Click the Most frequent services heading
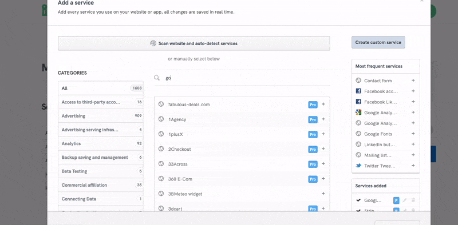 [378, 66]
